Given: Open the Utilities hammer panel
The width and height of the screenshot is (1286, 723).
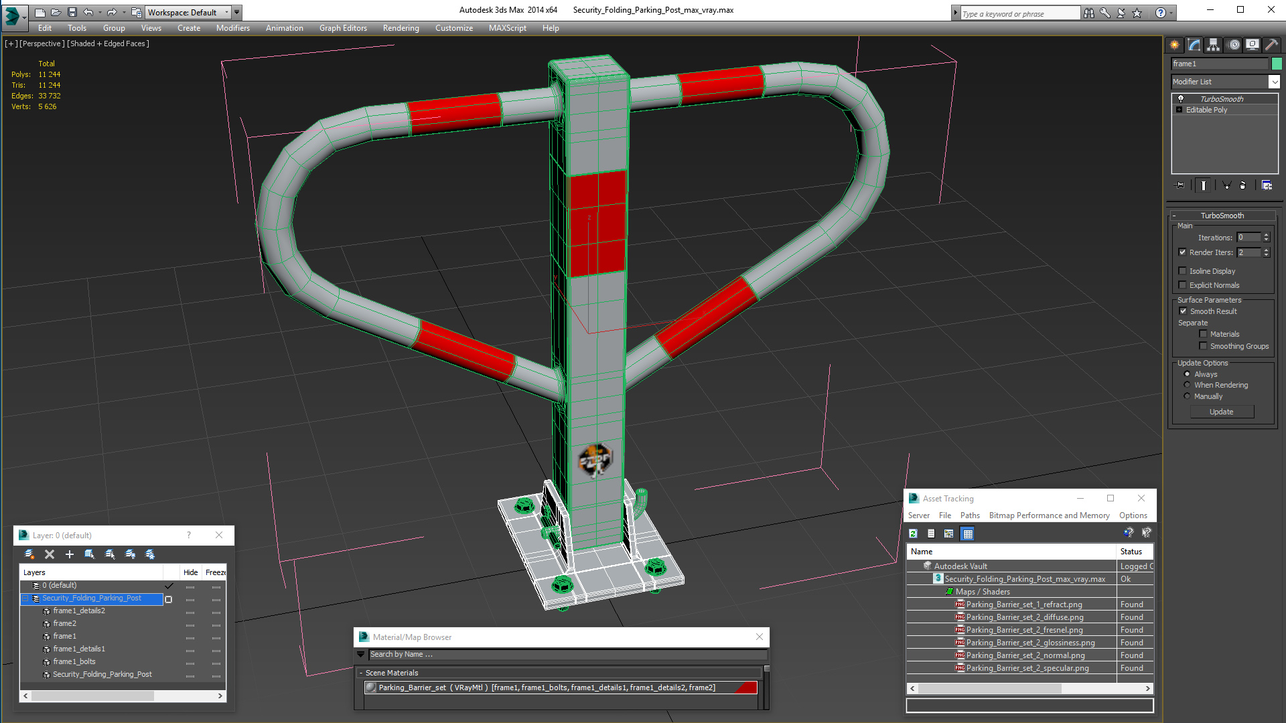Looking at the screenshot, I should coord(1271,45).
